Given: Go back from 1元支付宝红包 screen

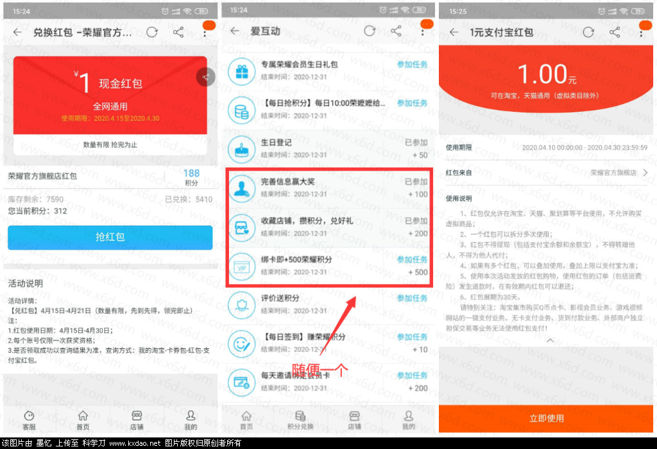Looking at the screenshot, I should point(454,32).
